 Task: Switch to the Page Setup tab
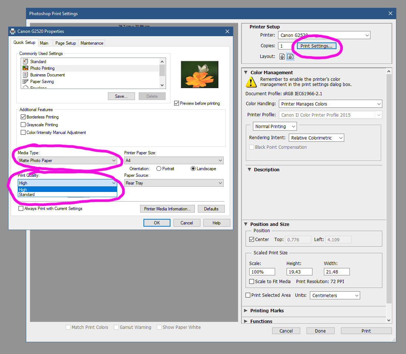pyautogui.click(x=65, y=43)
